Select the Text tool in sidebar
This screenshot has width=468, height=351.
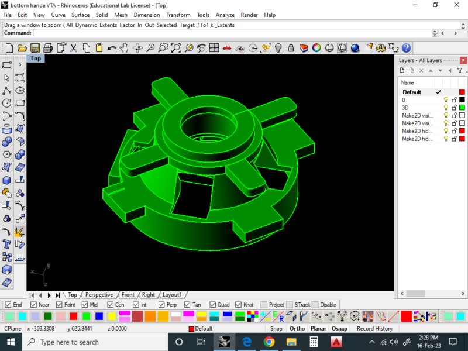(x=6, y=245)
